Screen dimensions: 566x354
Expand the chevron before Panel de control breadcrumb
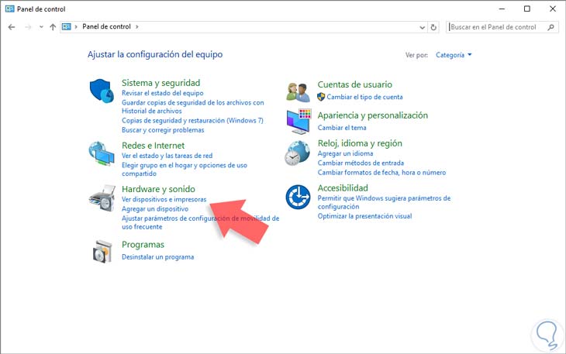[76, 26]
